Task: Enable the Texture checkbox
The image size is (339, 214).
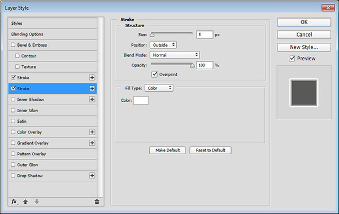Action: [18, 66]
